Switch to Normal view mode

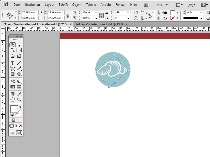(12, 133)
